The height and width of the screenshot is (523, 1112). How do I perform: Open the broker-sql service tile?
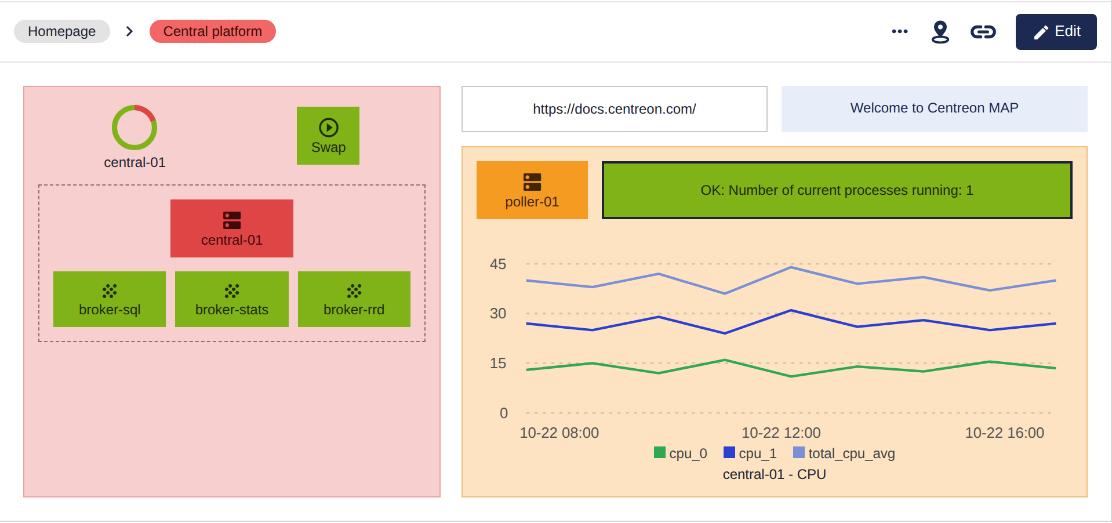pyautogui.click(x=110, y=299)
